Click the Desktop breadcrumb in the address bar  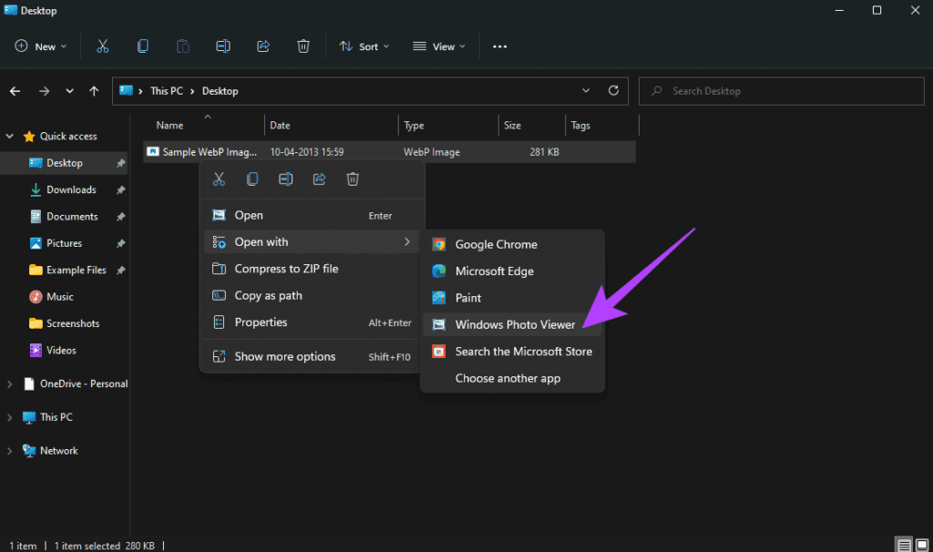pyautogui.click(x=220, y=91)
